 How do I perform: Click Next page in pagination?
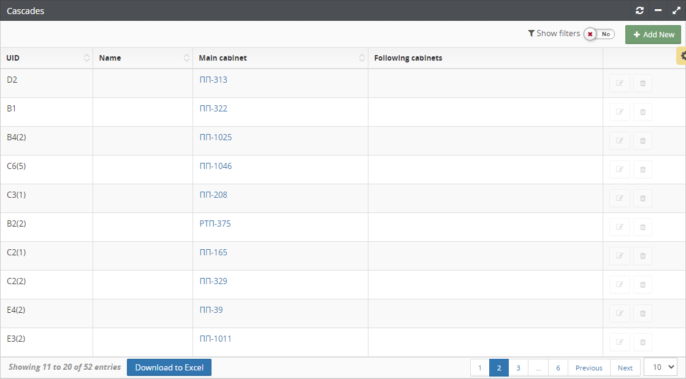(x=625, y=368)
